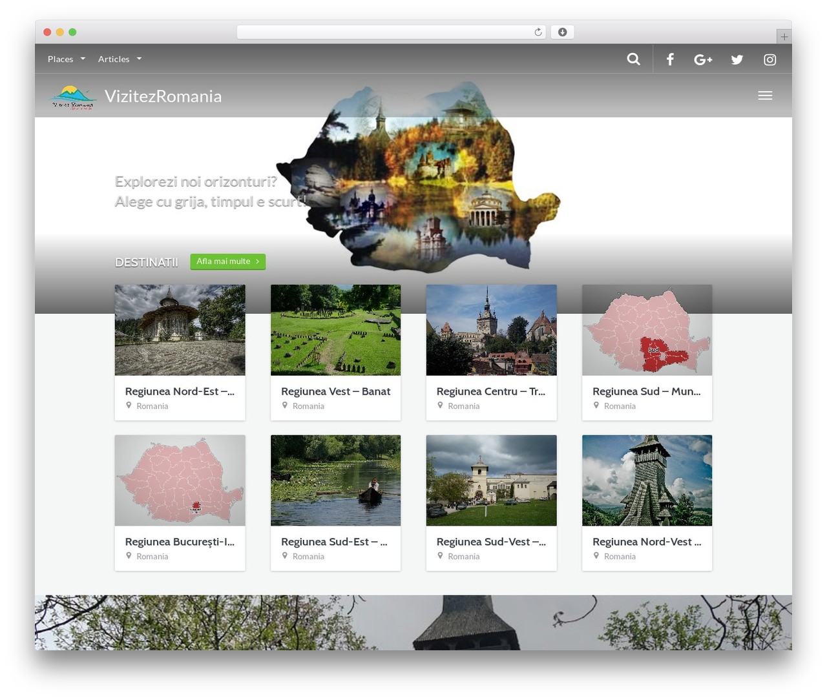827x700 pixels.
Task: Open the Twitter bird icon
Action: pos(737,59)
